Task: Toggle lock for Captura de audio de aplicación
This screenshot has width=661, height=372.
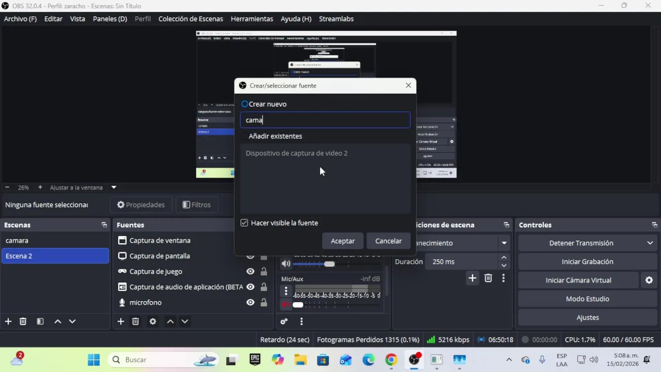Action: click(x=264, y=287)
